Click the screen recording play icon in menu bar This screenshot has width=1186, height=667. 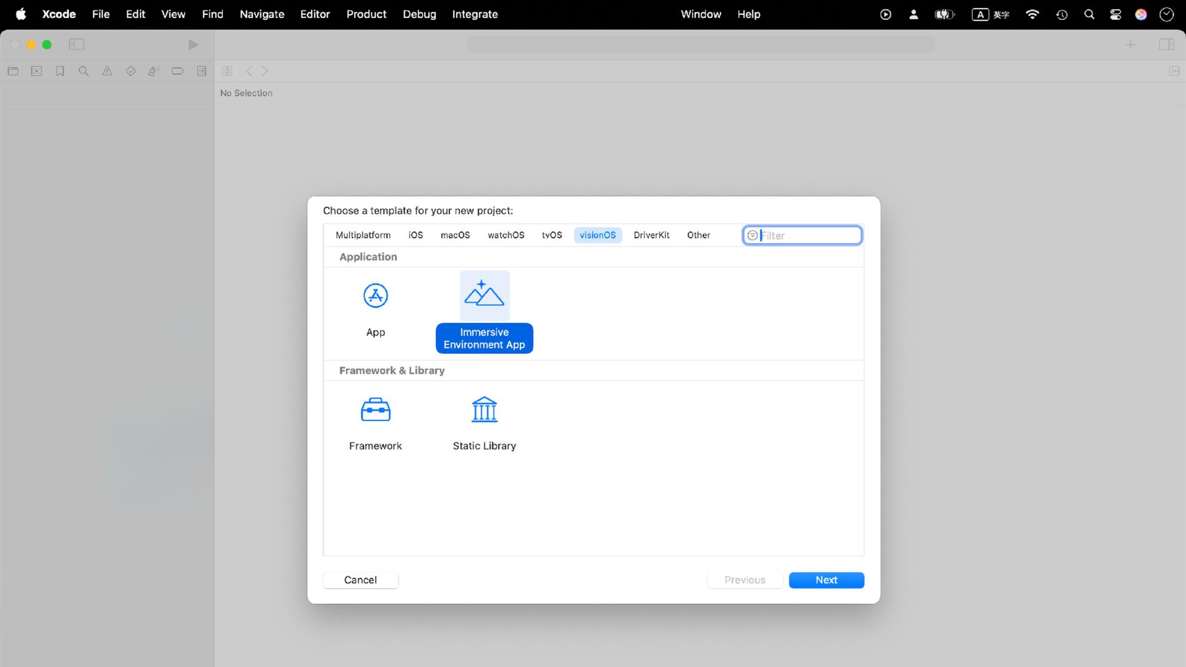tap(885, 14)
